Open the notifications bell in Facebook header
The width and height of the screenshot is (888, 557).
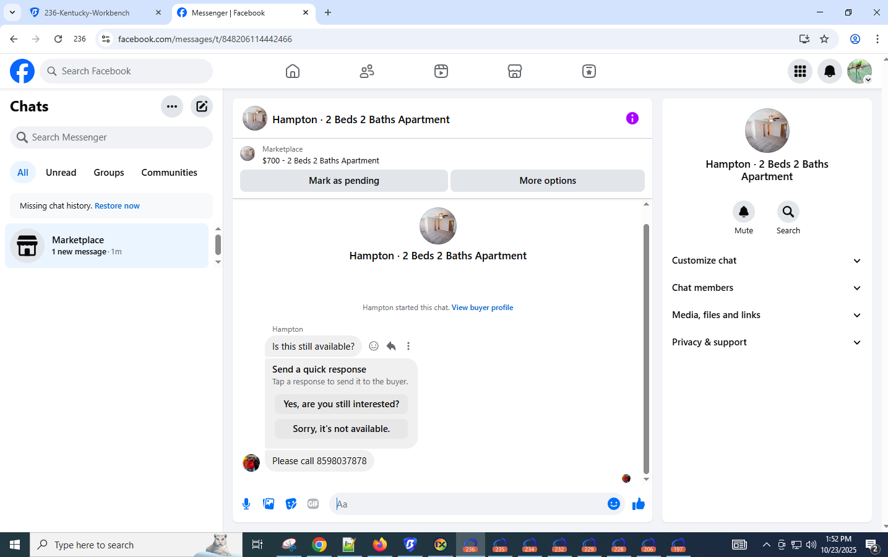830,71
